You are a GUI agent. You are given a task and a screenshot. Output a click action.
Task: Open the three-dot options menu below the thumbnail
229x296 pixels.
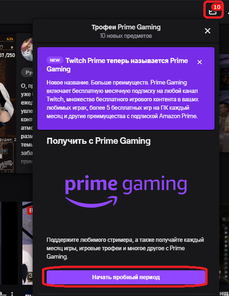[x=12, y=294]
